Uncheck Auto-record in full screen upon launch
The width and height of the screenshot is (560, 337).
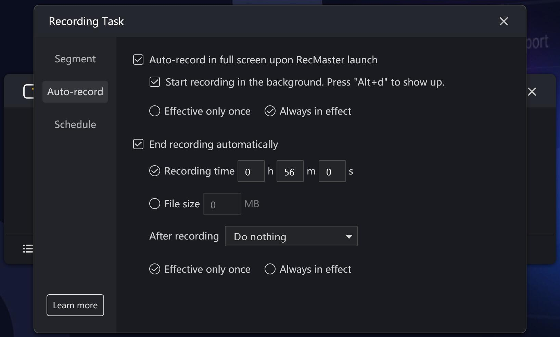[138, 60]
